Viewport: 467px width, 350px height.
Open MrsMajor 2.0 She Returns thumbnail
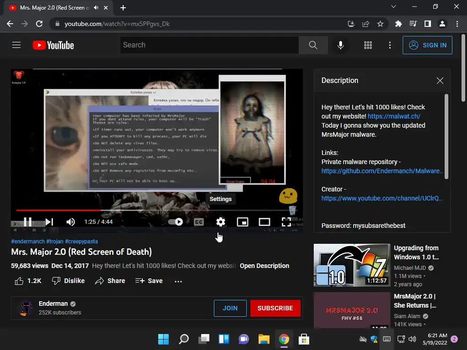[352, 310]
